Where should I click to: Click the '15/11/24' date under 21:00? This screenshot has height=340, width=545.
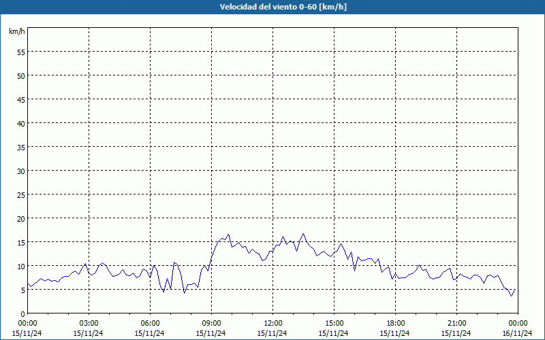456,333
